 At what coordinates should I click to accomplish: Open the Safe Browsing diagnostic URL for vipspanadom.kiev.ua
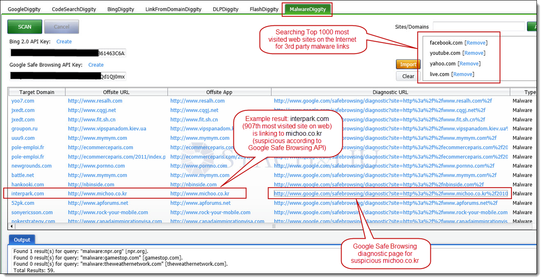(391, 129)
